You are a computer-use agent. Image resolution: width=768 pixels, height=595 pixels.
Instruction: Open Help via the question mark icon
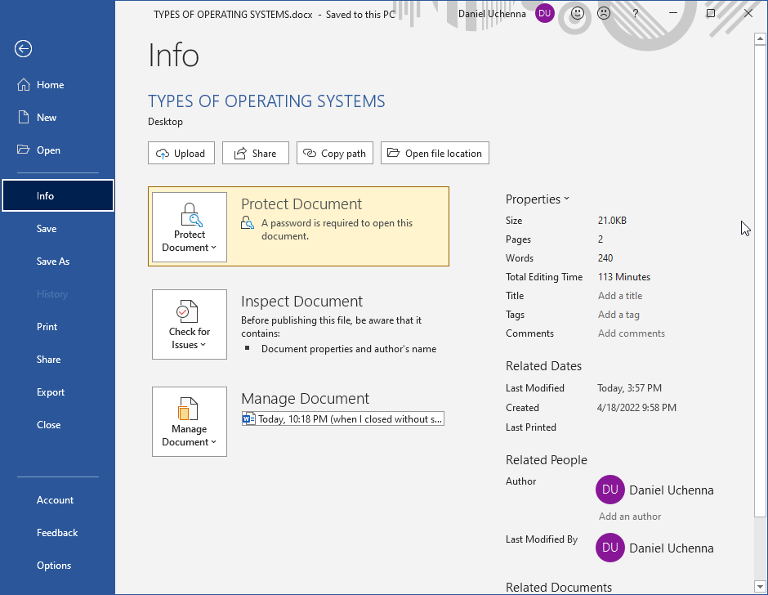click(x=635, y=14)
